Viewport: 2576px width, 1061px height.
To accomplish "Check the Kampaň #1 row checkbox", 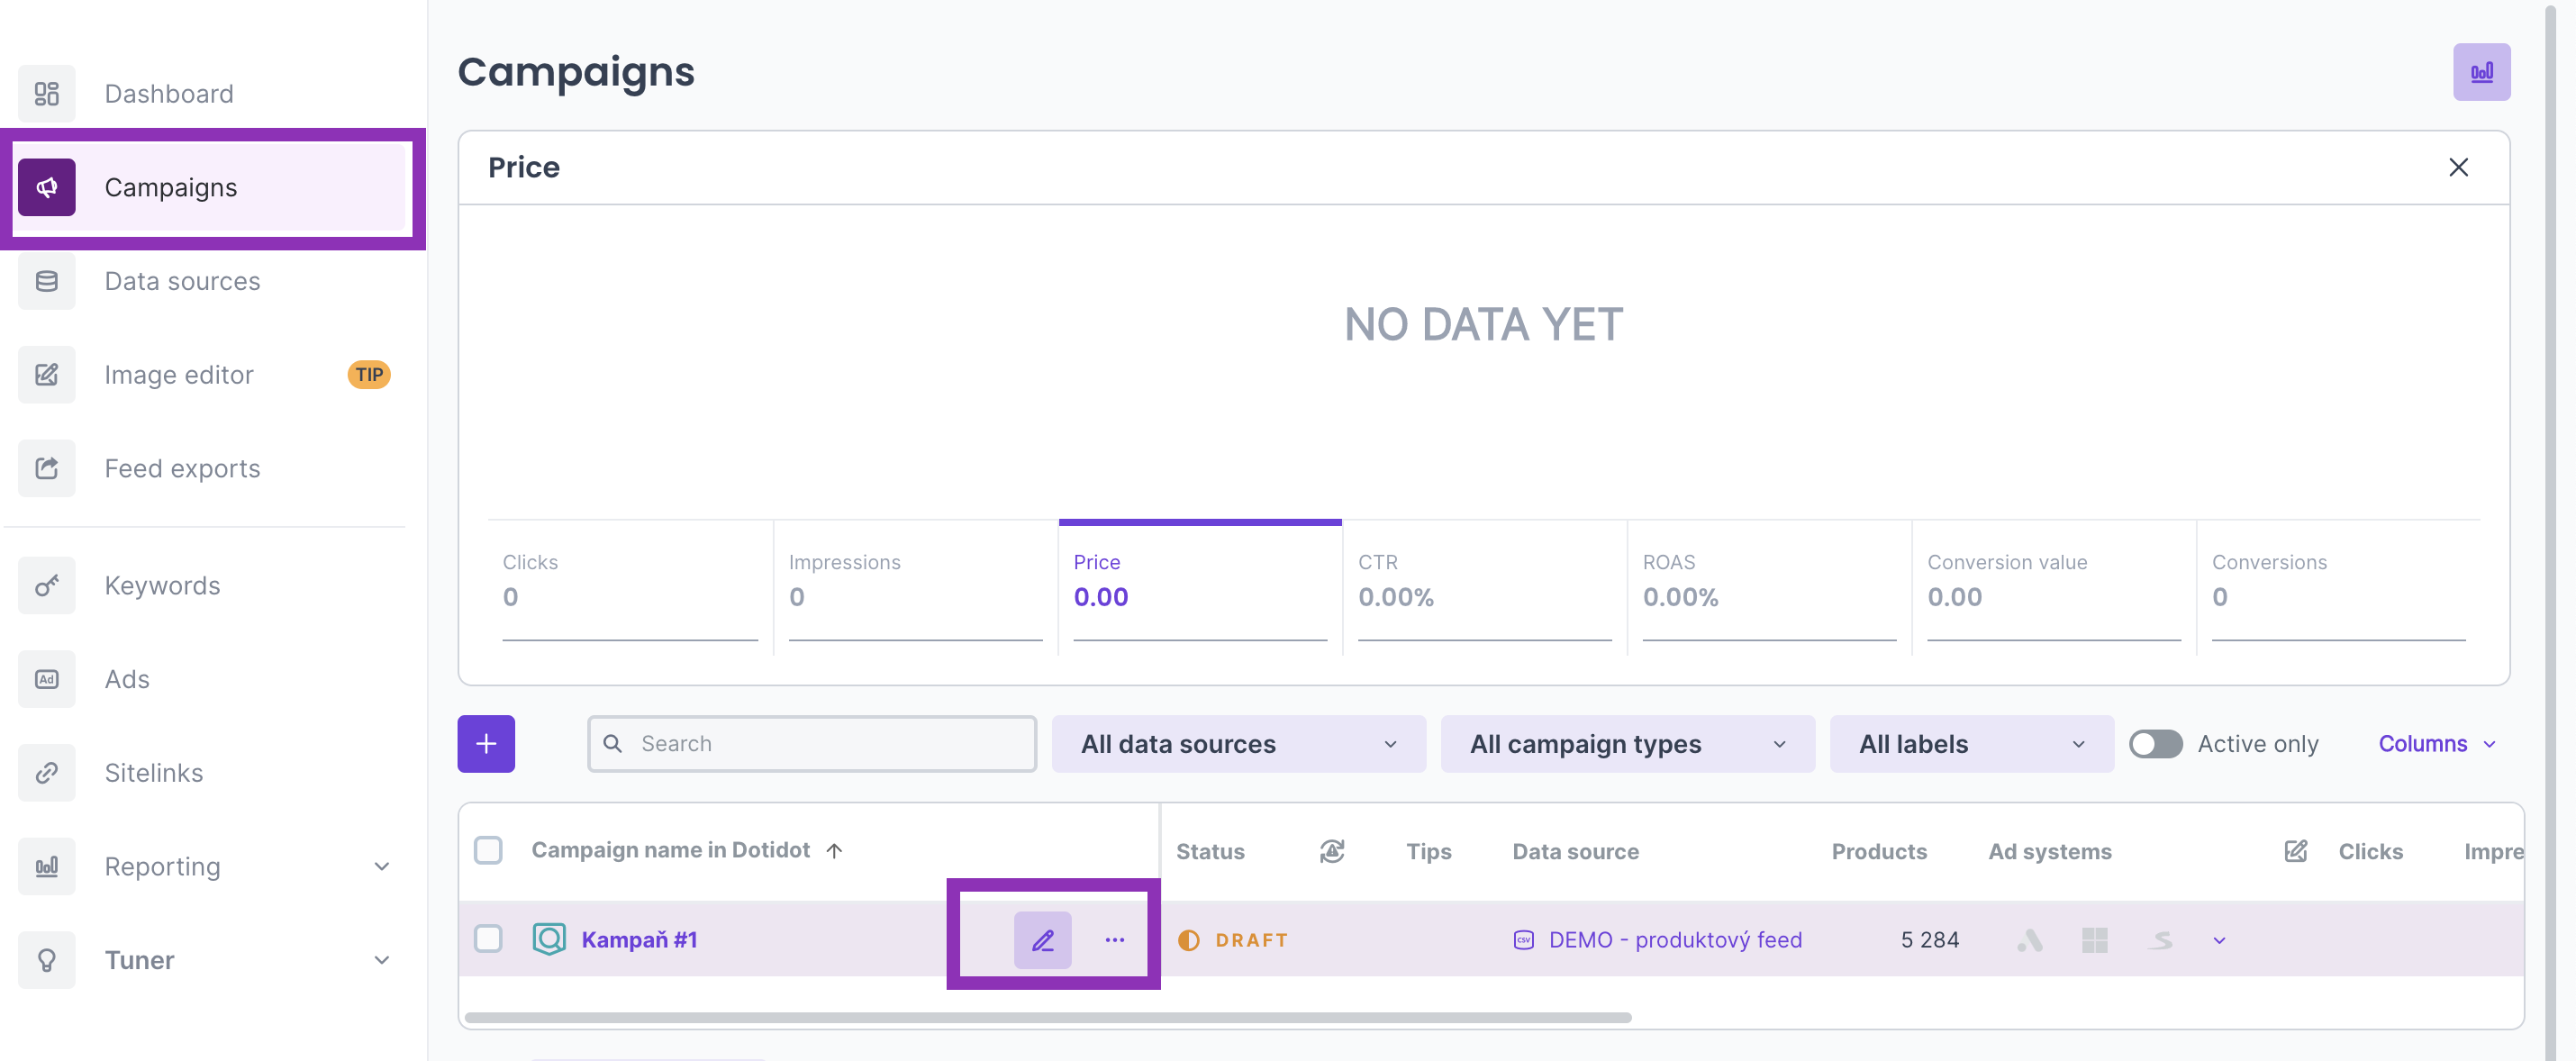I will 488,939.
